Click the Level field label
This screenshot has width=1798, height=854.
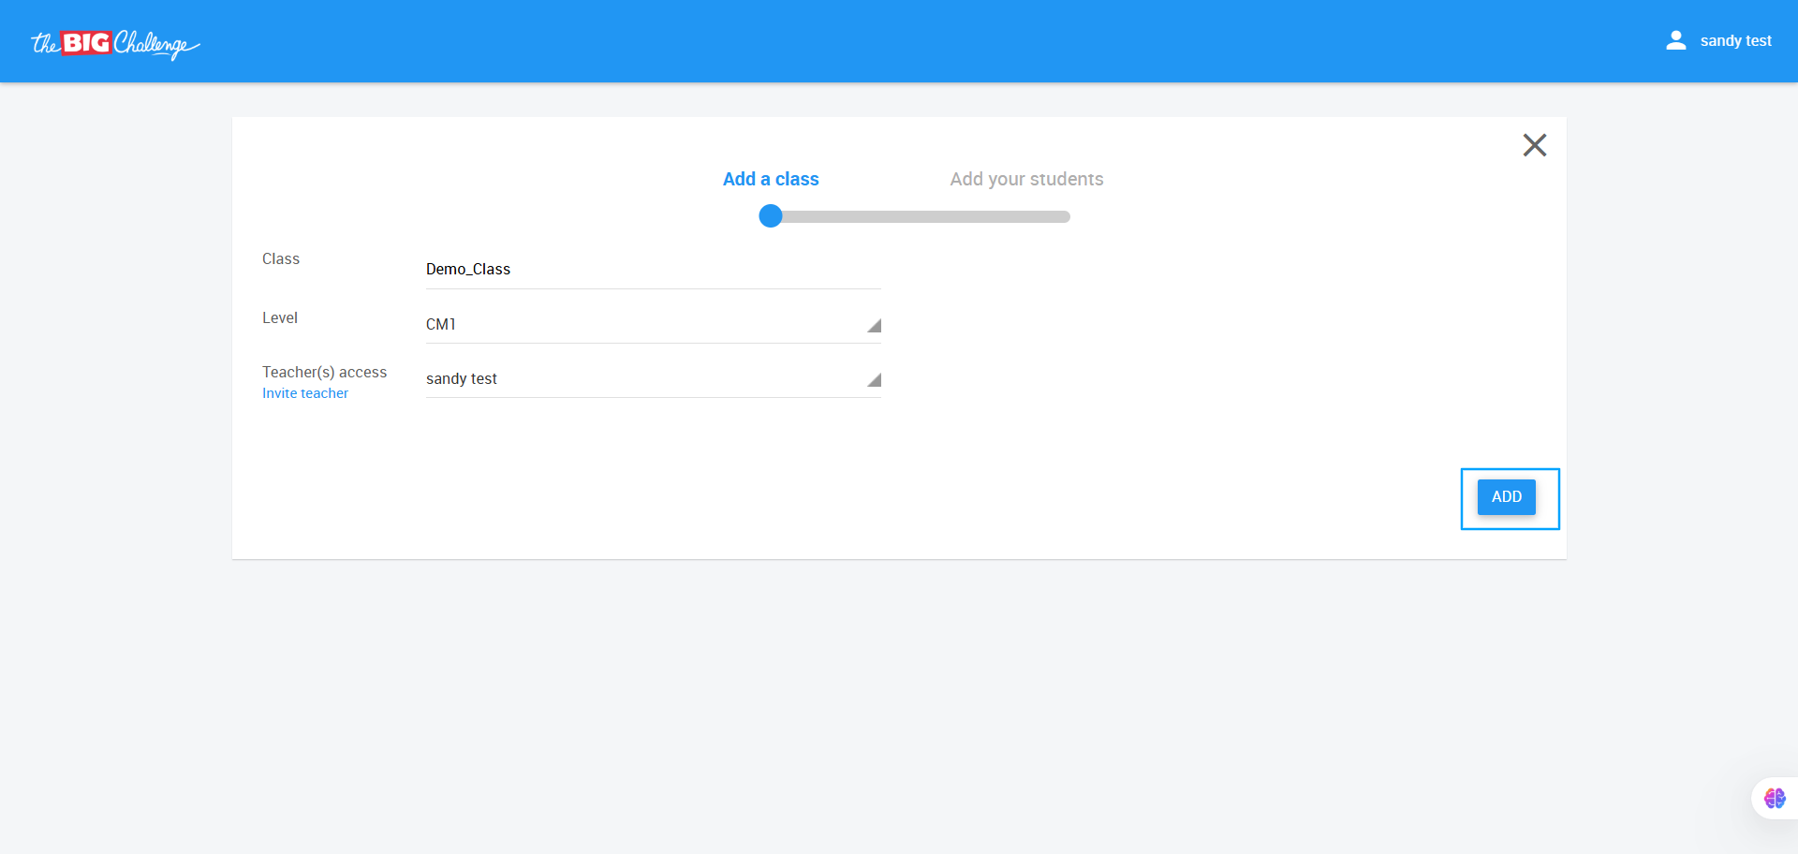pyautogui.click(x=280, y=318)
